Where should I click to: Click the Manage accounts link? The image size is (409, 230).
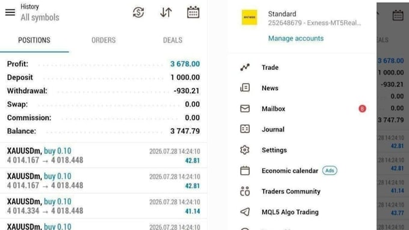(296, 38)
